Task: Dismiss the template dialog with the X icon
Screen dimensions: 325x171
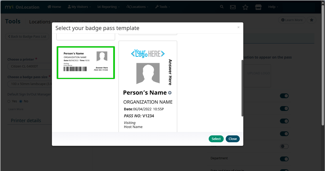Action: pos(238,27)
